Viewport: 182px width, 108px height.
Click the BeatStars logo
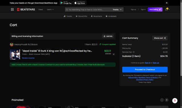(26, 9)
